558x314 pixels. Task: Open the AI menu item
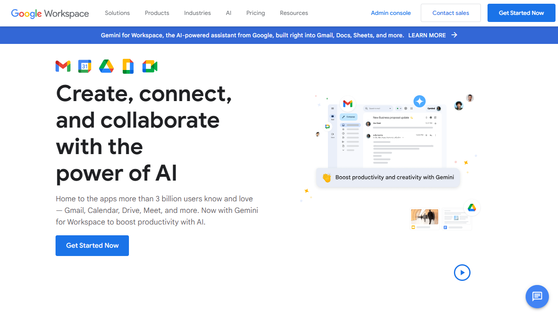point(228,13)
